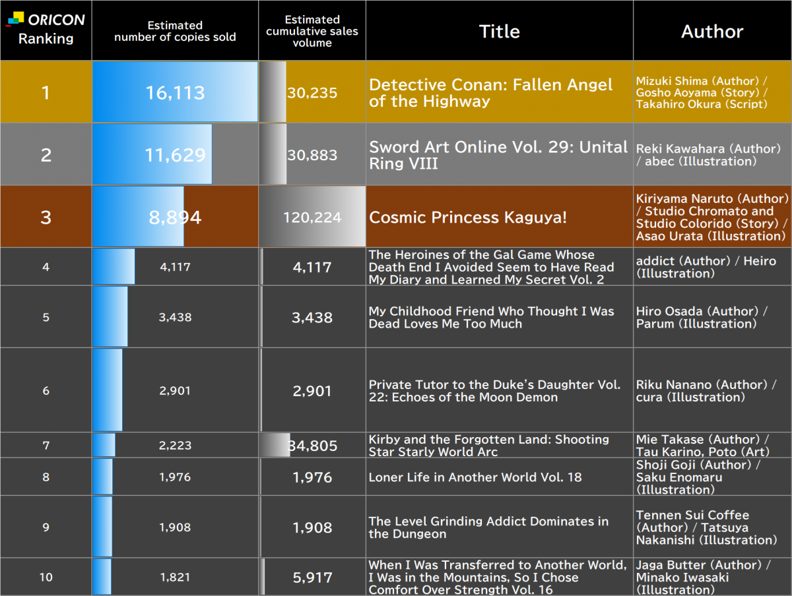Screen dimensions: 792x596
Task: Click the rank 1 gold ranking cell
Action: tap(46, 92)
